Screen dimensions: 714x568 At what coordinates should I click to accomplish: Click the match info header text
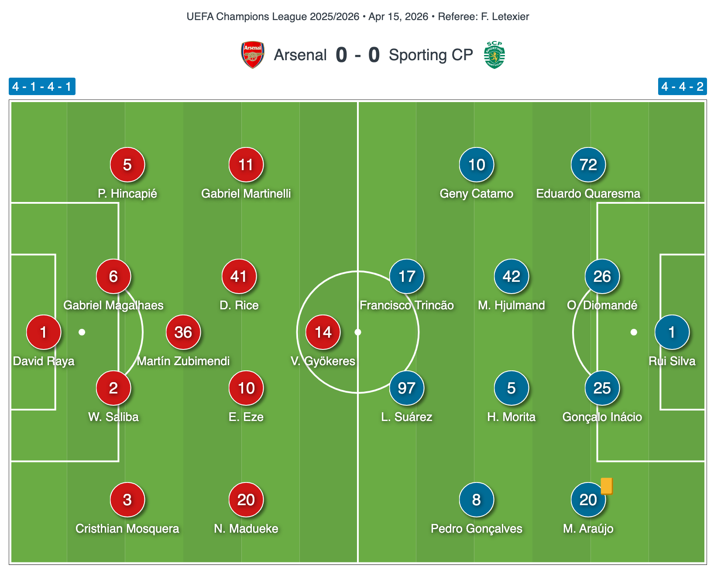357,17
